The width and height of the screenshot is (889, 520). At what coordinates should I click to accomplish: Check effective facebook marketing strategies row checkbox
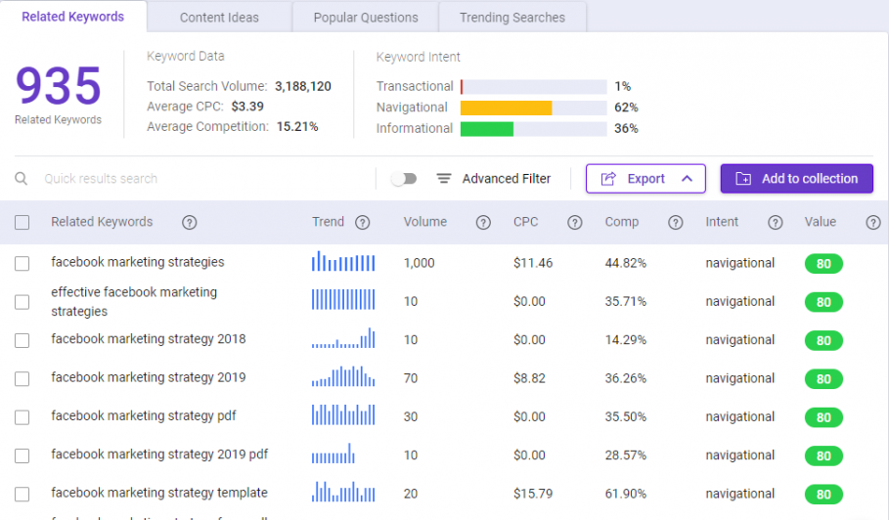(x=22, y=302)
